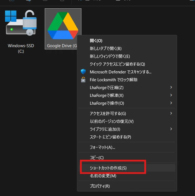195x196 pixels.
Task: Scan with Microsoft Defender でスキャンする
Action: click(x=127, y=72)
